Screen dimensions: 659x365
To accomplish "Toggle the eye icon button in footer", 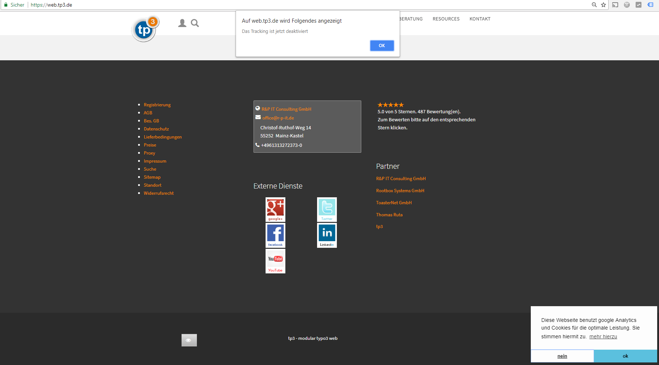I will (189, 340).
